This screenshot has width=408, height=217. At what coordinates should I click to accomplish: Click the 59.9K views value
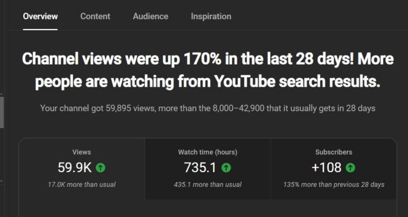click(x=75, y=168)
